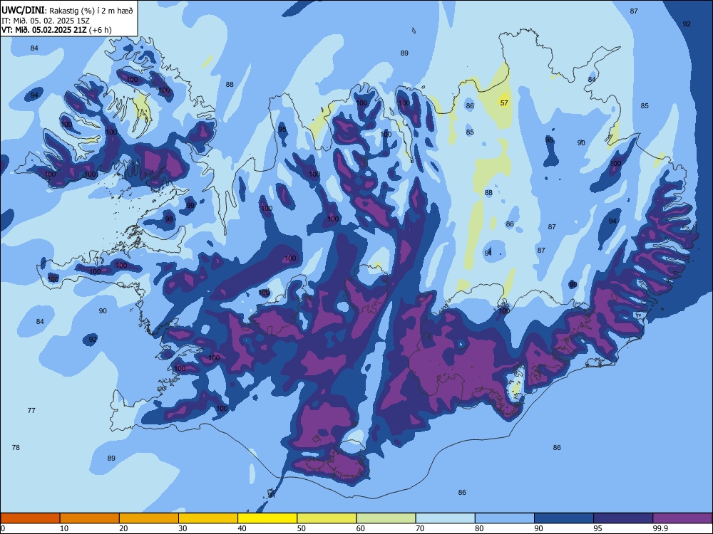Click the 'VT: Mið. 05.02.2025 21Z (+6 h)' line
Viewport: 713px width, 534px height.
[56, 30]
